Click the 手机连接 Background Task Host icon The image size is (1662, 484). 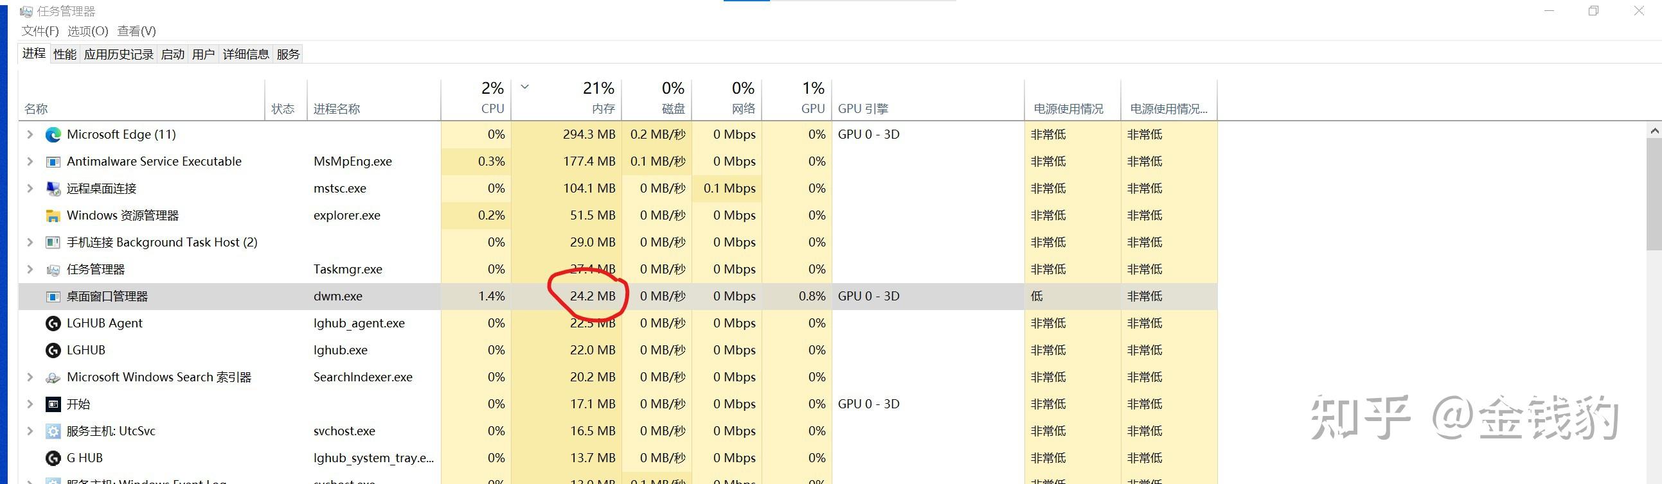click(x=53, y=243)
